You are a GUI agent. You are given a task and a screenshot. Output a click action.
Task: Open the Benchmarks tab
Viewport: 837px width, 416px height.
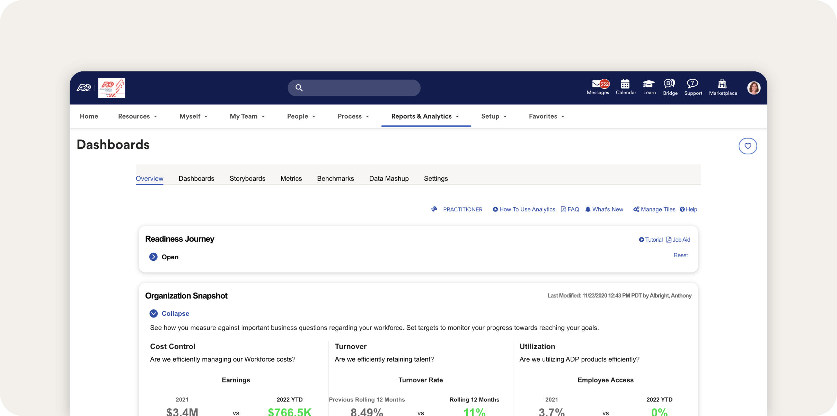335,178
